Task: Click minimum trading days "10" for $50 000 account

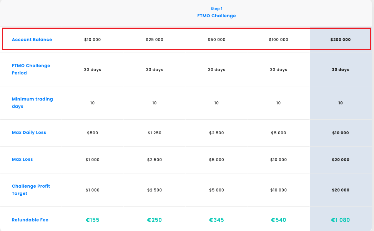Action: coord(216,103)
